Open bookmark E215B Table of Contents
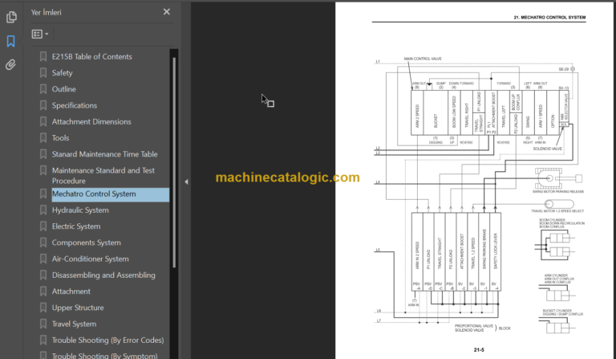Screen dimensions: 616x359 pyautogui.click(x=92, y=57)
